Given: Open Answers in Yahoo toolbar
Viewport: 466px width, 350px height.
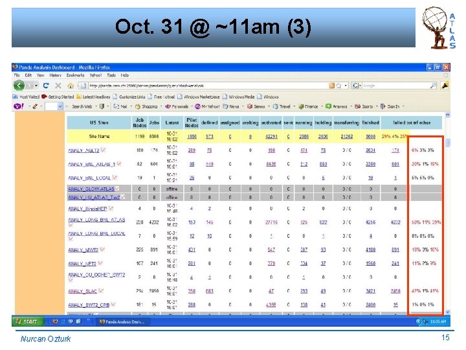Looking at the screenshot, I should click(x=337, y=106).
